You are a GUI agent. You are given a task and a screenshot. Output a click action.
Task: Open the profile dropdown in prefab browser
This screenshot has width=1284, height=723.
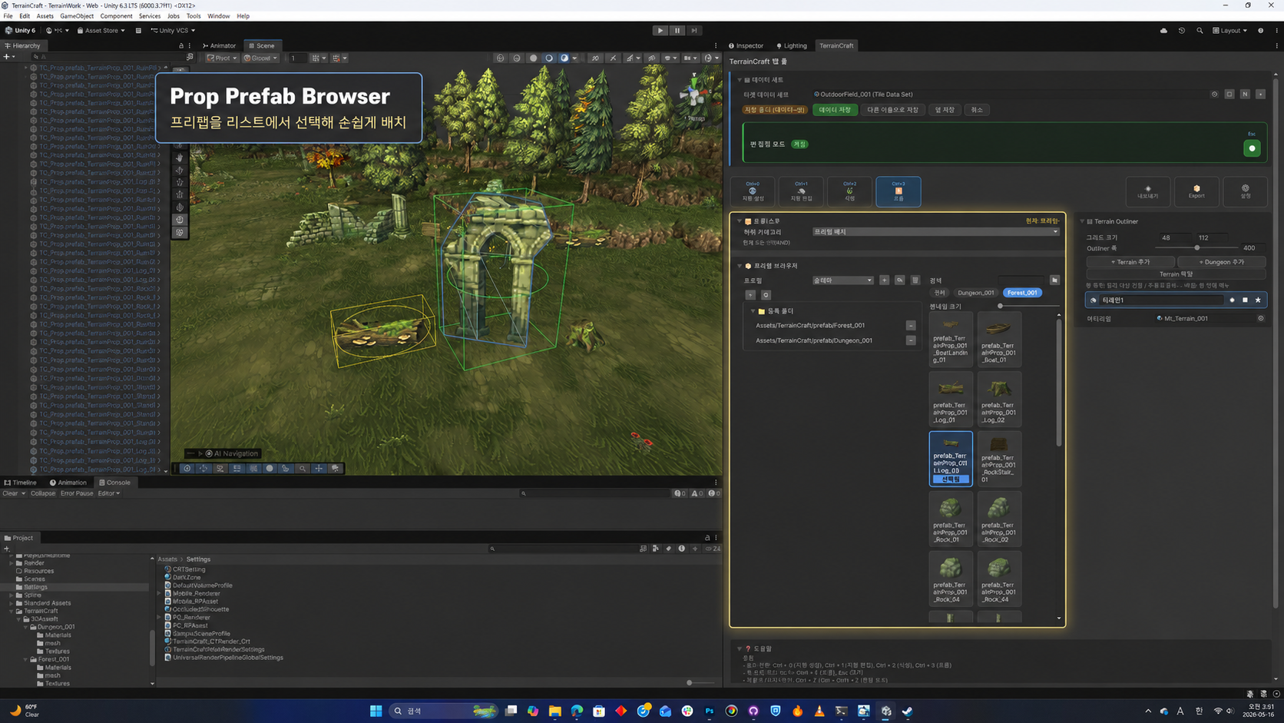click(x=842, y=280)
